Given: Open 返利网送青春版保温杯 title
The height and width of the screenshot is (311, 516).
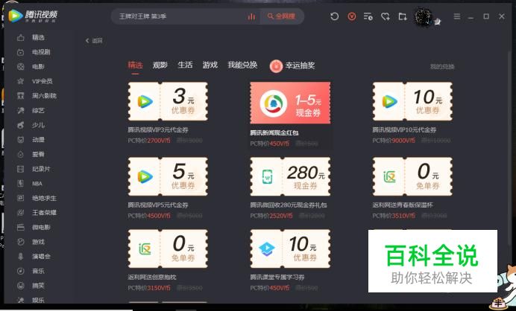Looking at the screenshot, I should pyautogui.click(x=403, y=205).
